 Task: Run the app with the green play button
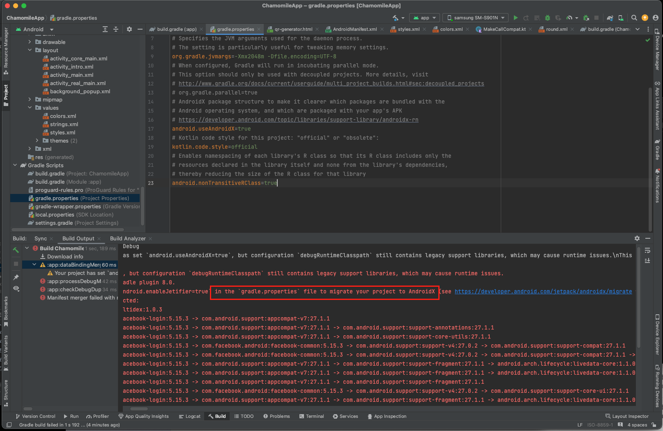pos(516,18)
